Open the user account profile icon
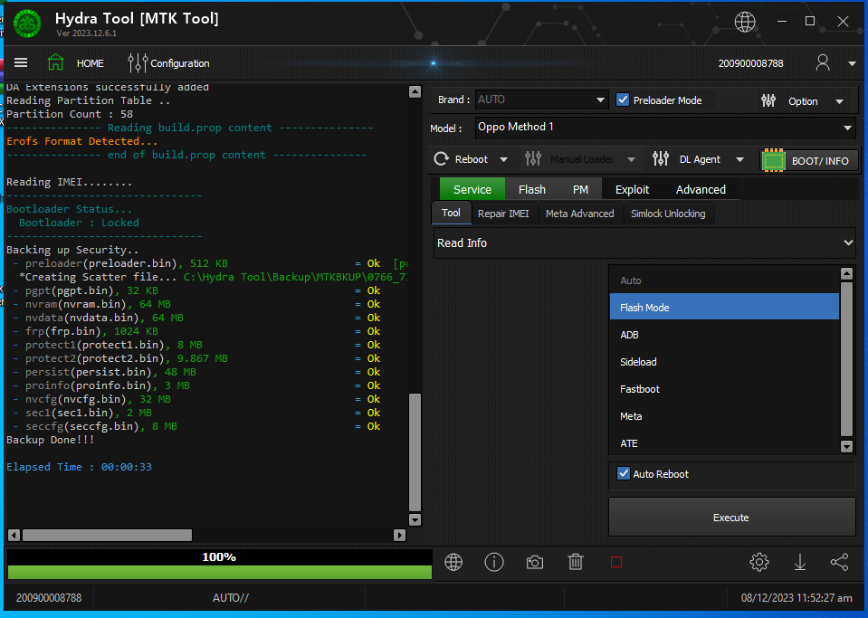 pos(823,62)
